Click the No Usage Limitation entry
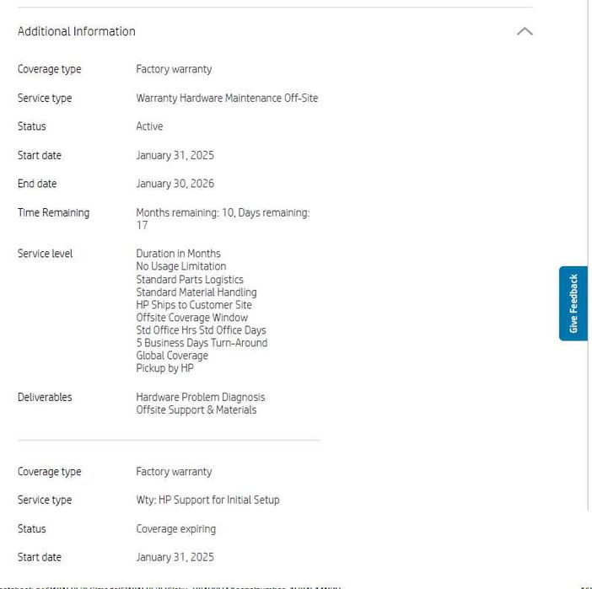 tap(180, 266)
